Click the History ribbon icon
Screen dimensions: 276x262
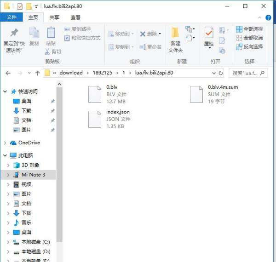point(222,51)
